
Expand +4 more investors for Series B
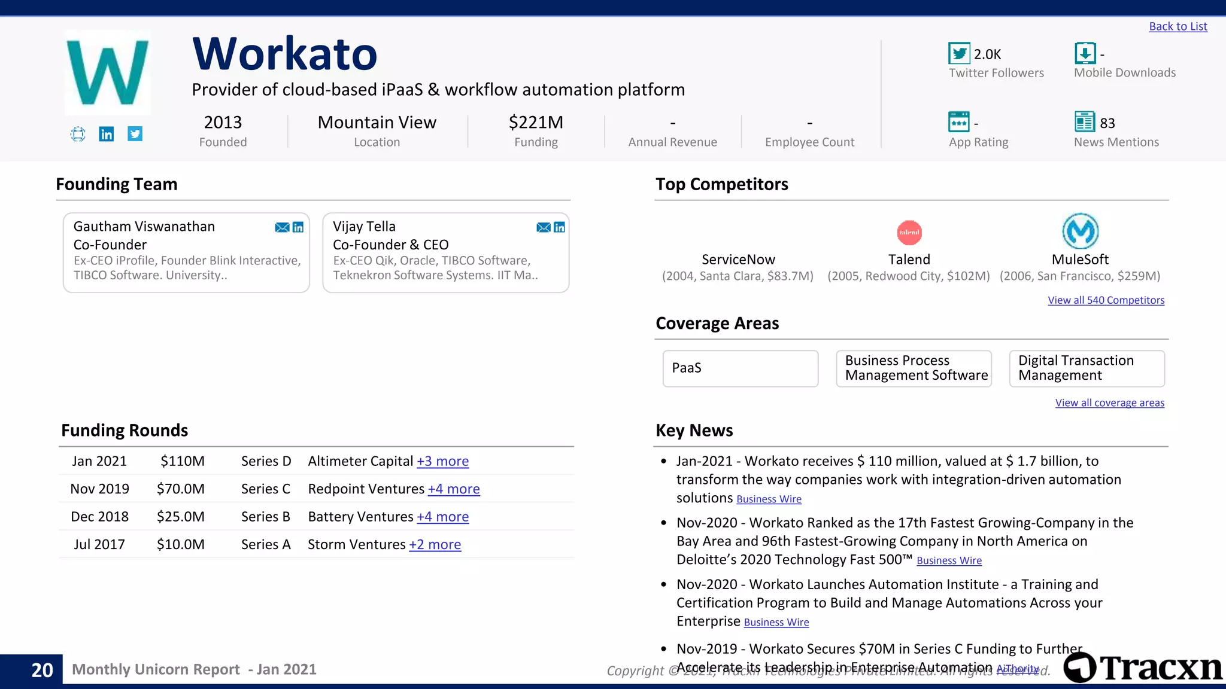click(x=443, y=517)
